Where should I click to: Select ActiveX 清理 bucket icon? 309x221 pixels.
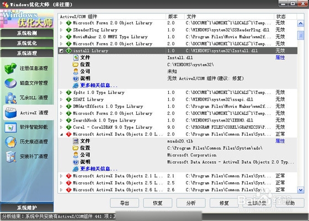pyautogui.click(x=11, y=113)
